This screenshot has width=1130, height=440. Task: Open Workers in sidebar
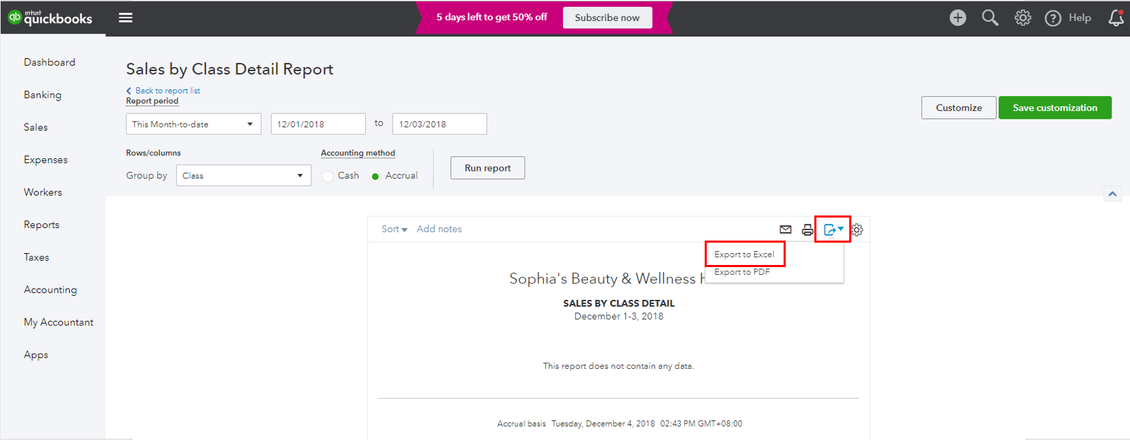43,192
